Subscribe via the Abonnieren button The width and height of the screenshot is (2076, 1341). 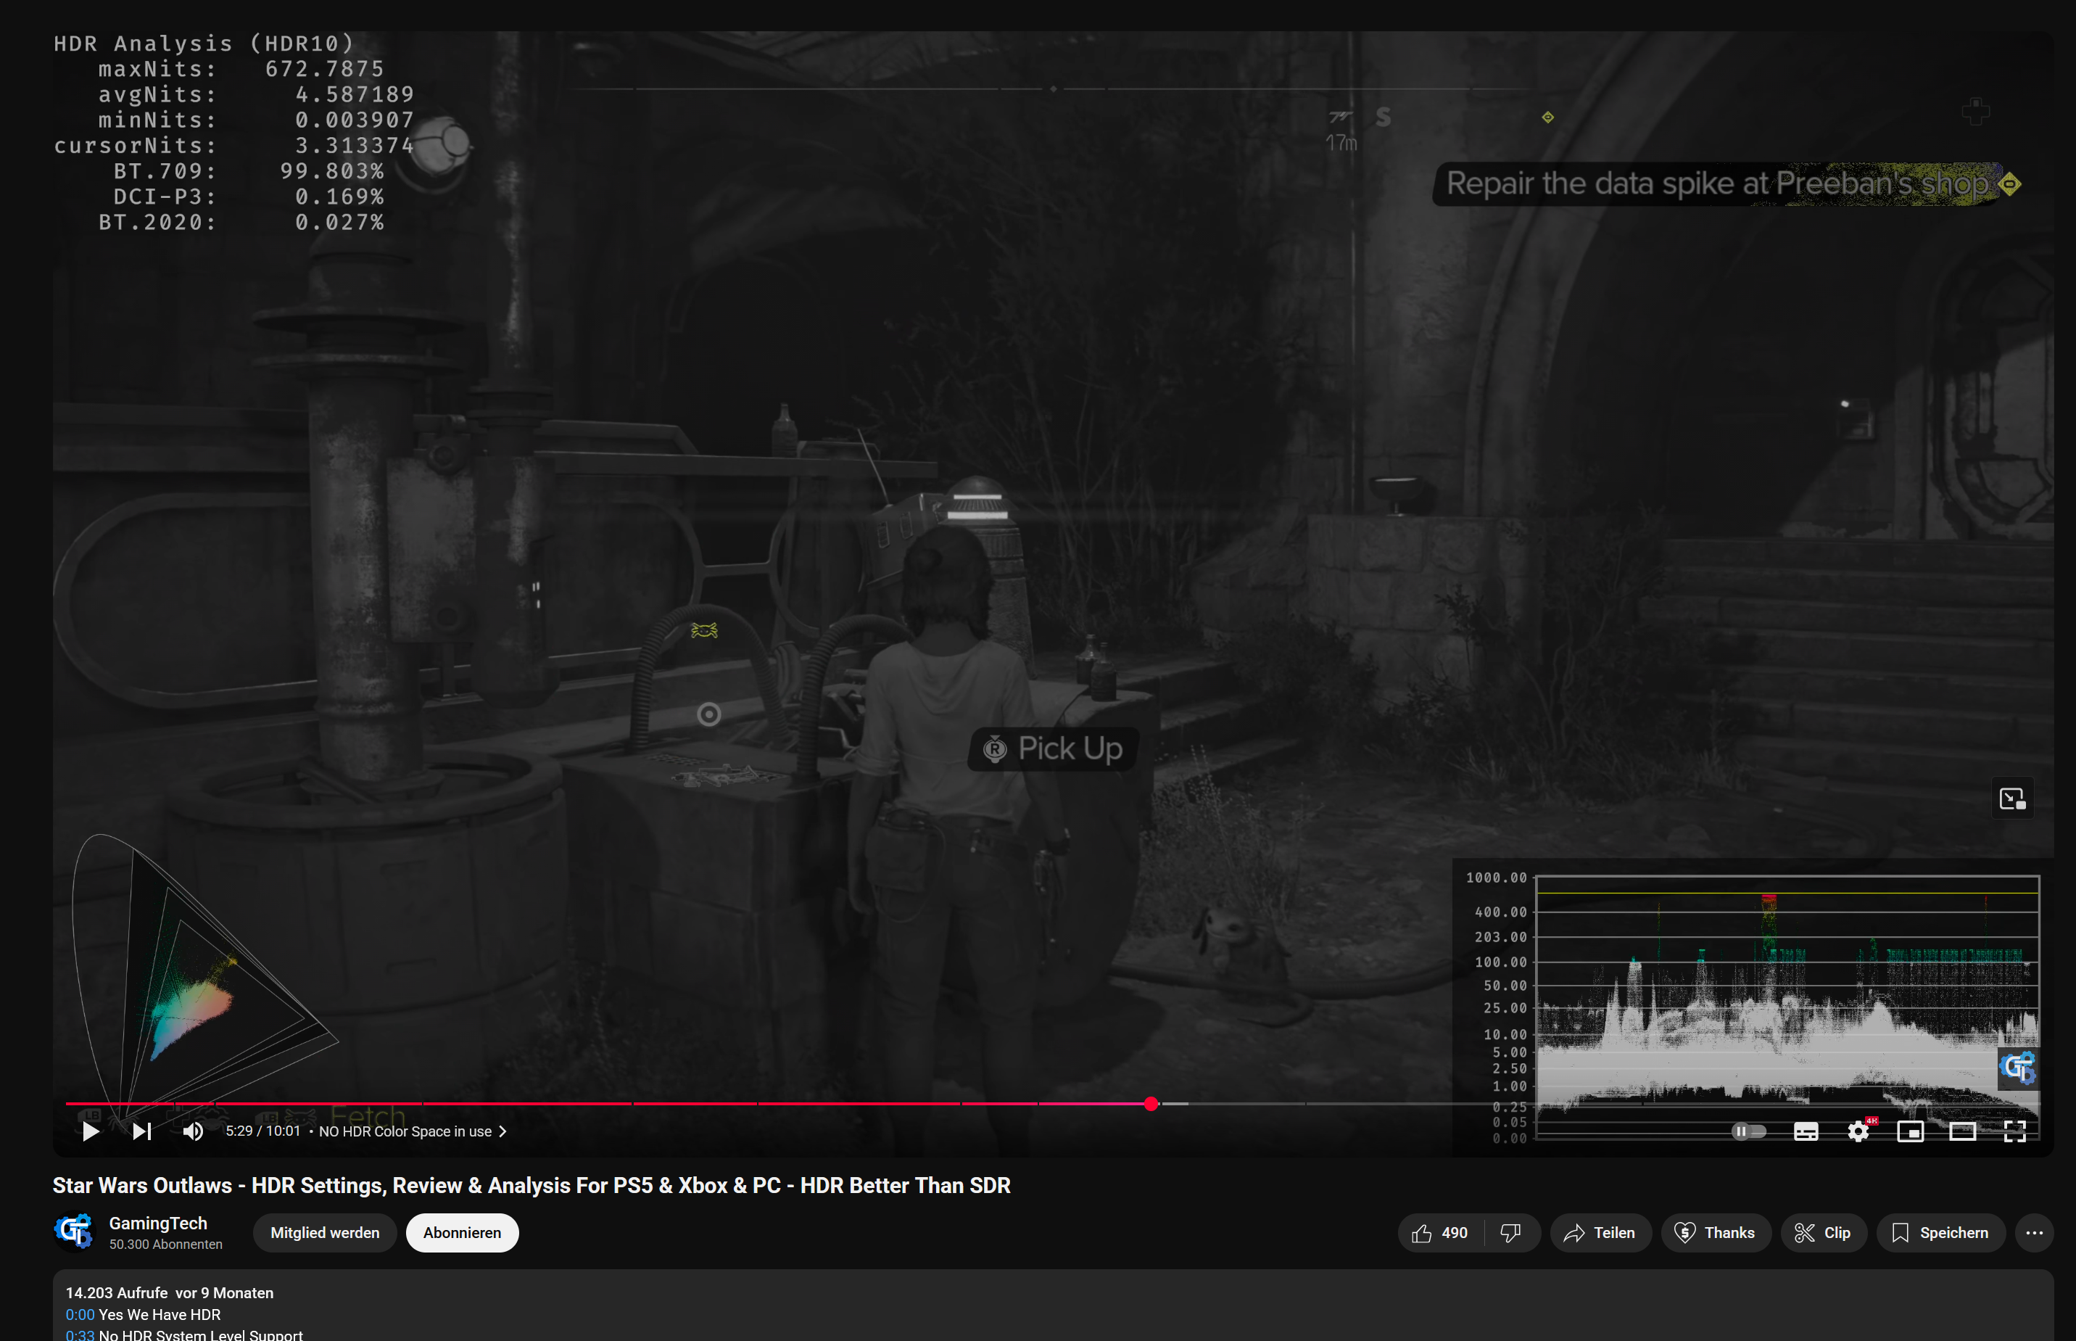point(462,1232)
